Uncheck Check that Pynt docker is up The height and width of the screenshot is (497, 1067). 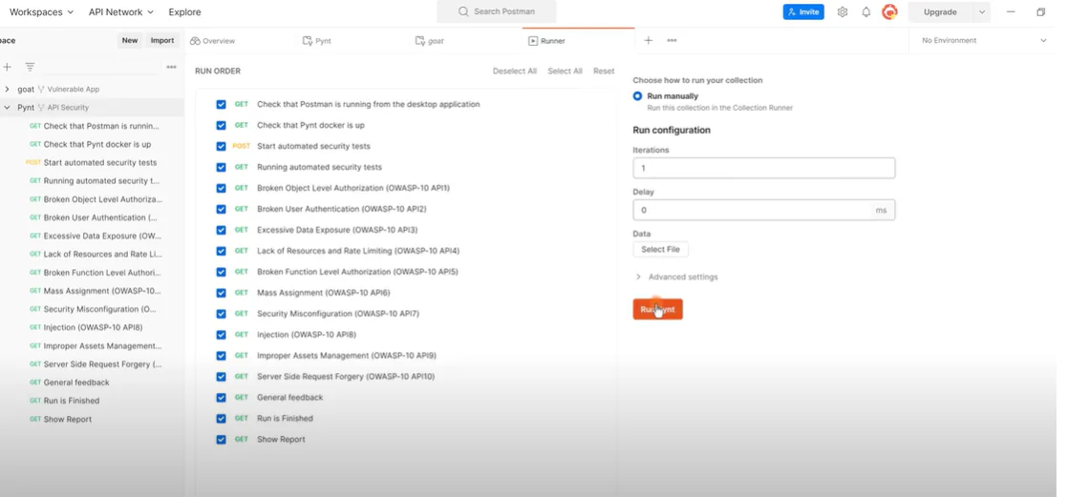(x=222, y=125)
